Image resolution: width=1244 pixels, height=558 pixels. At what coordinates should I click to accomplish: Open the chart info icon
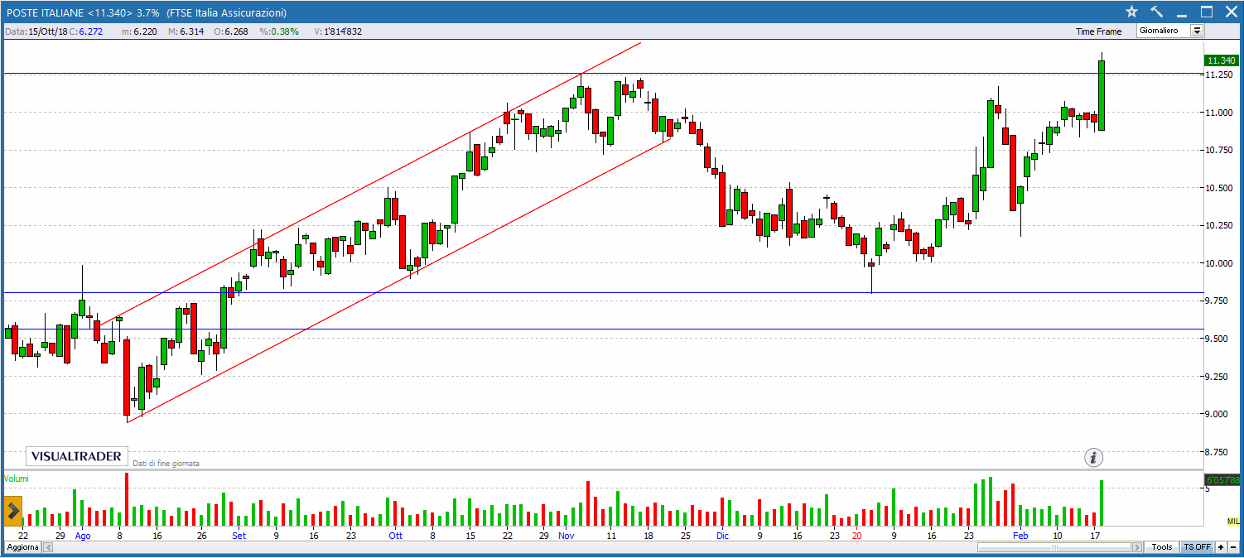pyautogui.click(x=1094, y=457)
